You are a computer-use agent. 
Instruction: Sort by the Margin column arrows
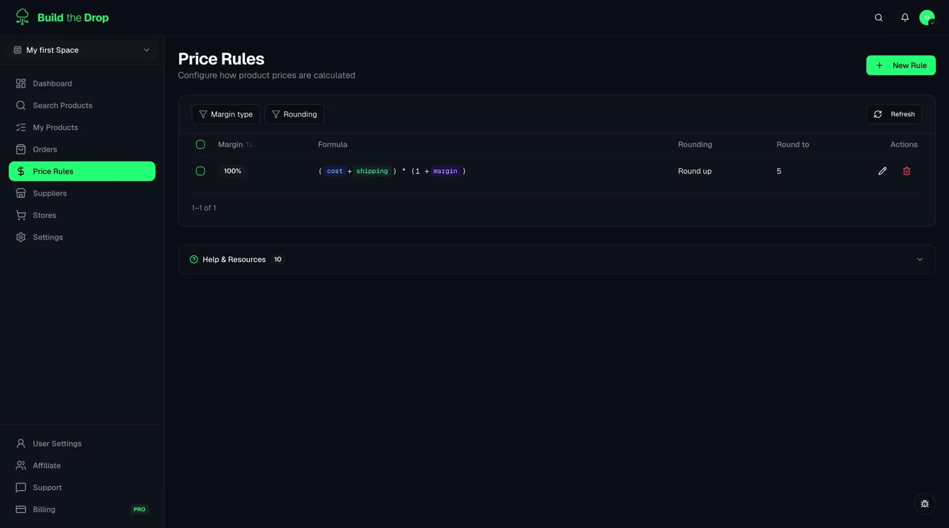(x=249, y=145)
